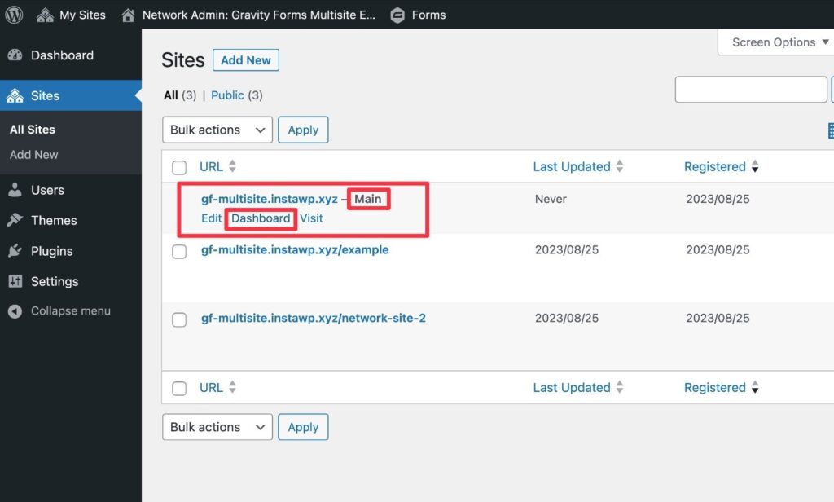The image size is (834, 502).
Task: Tick the checkbox for network-site-2
Action: click(x=179, y=320)
